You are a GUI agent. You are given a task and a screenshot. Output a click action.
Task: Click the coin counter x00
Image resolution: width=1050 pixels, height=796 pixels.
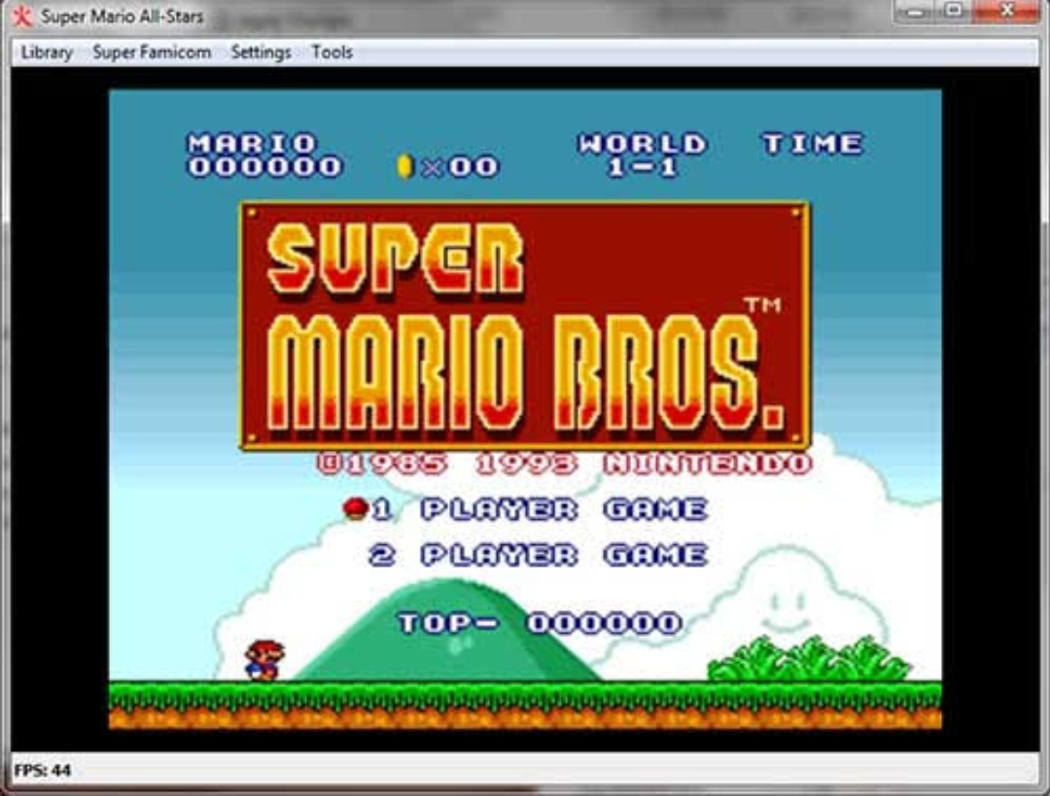pos(462,167)
